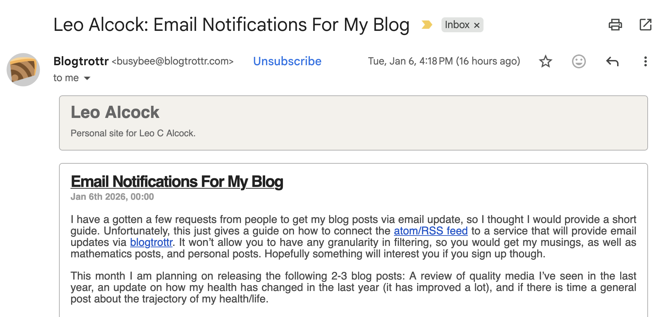Print this email with the printer icon
Viewport: 656px width, 317px height.
(x=615, y=25)
